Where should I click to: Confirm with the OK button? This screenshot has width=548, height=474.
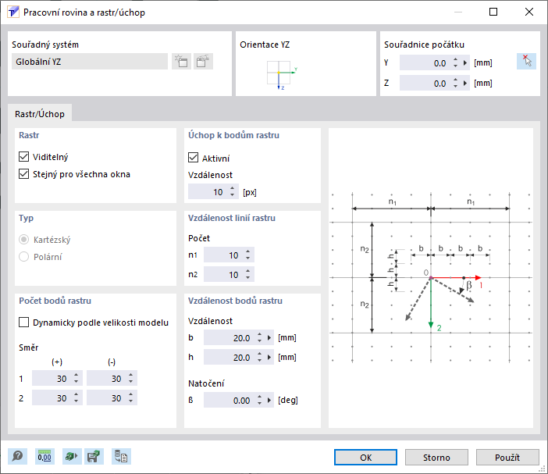(x=365, y=458)
